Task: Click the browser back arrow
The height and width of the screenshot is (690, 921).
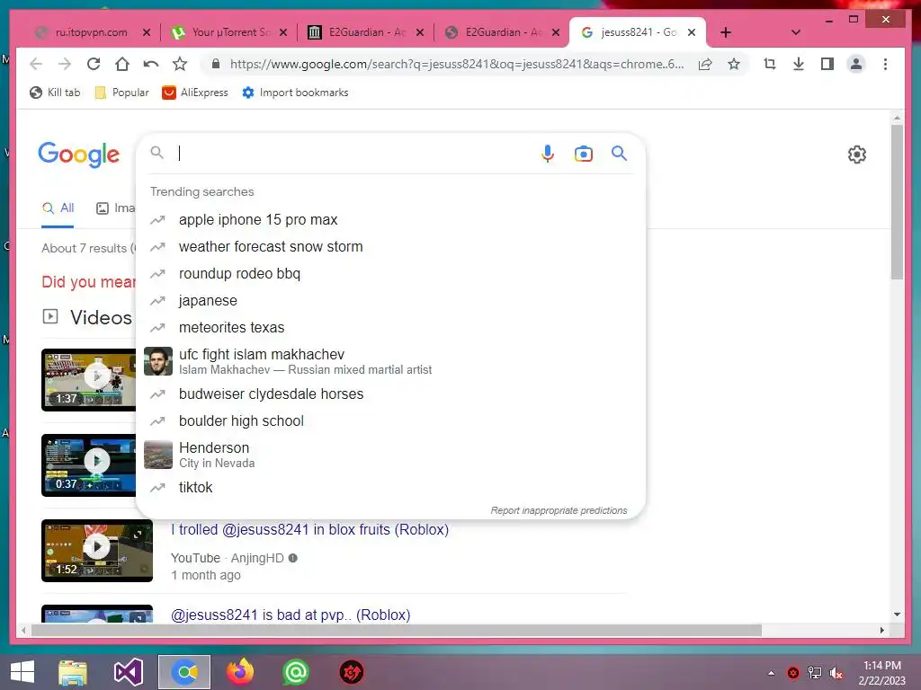Action: tap(36, 64)
